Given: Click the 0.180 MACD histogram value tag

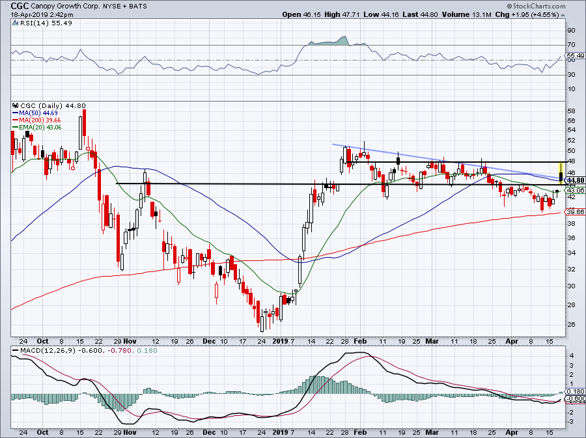Looking at the screenshot, I should (x=576, y=392).
